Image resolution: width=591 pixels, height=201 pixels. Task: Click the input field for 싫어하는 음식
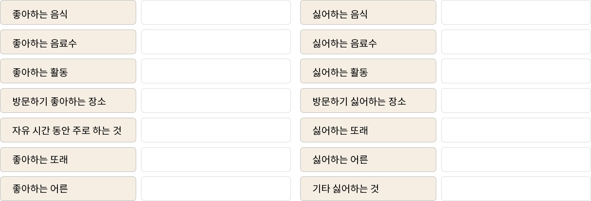[516, 12]
